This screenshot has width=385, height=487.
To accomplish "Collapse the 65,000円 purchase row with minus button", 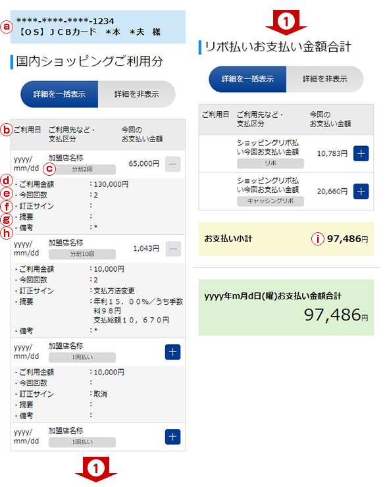I will coord(172,164).
